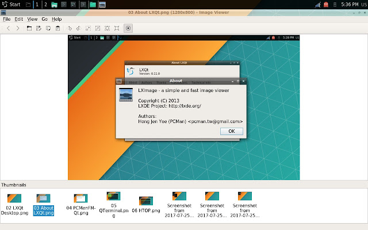Launch the file manager from quick launch
This screenshot has width=368, height=230.
click(55, 5)
